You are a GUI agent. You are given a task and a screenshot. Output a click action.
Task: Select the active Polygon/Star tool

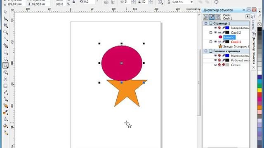[5, 66]
